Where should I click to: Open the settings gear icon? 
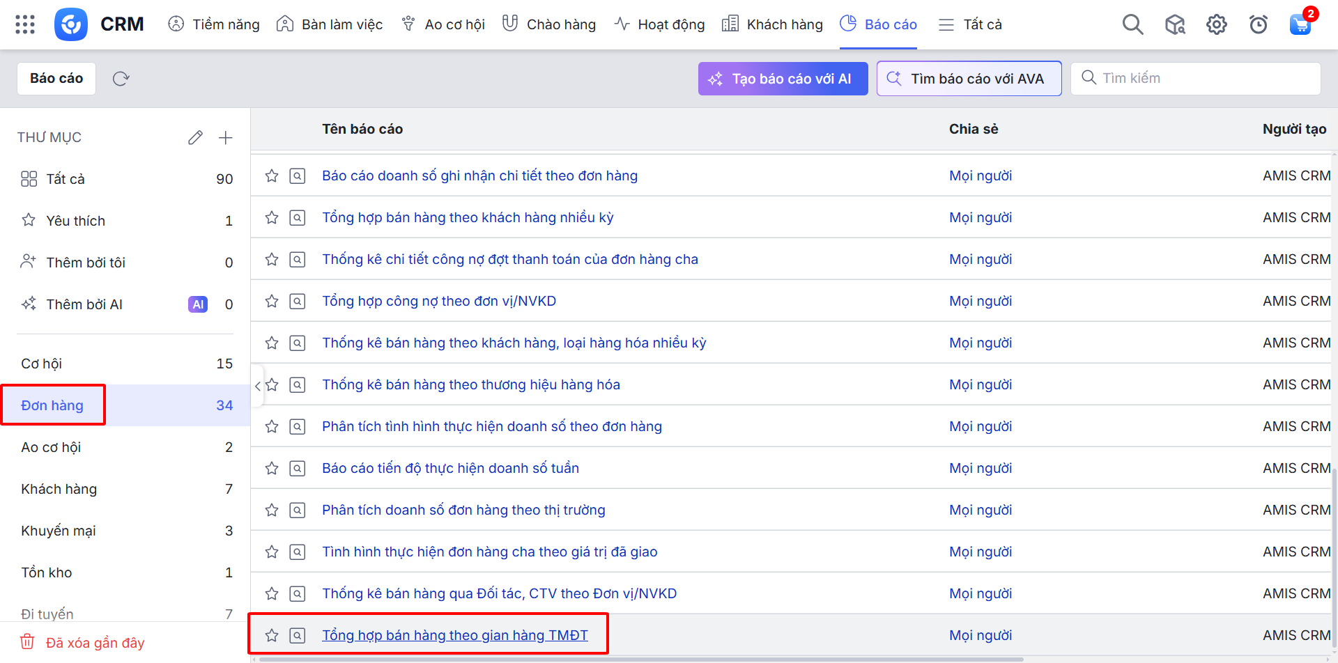[x=1216, y=24]
